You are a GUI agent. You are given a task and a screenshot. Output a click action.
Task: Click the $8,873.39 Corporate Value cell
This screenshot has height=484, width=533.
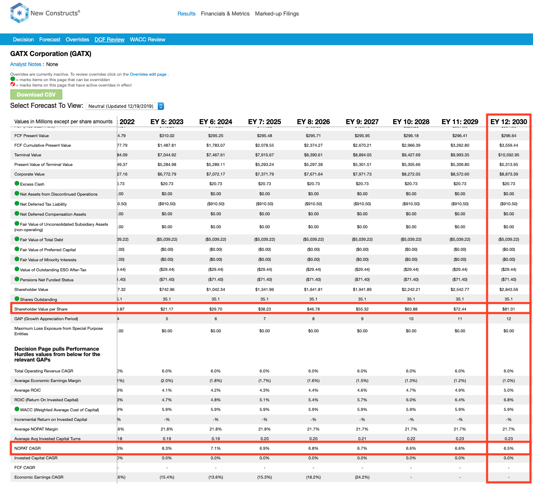(509, 174)
